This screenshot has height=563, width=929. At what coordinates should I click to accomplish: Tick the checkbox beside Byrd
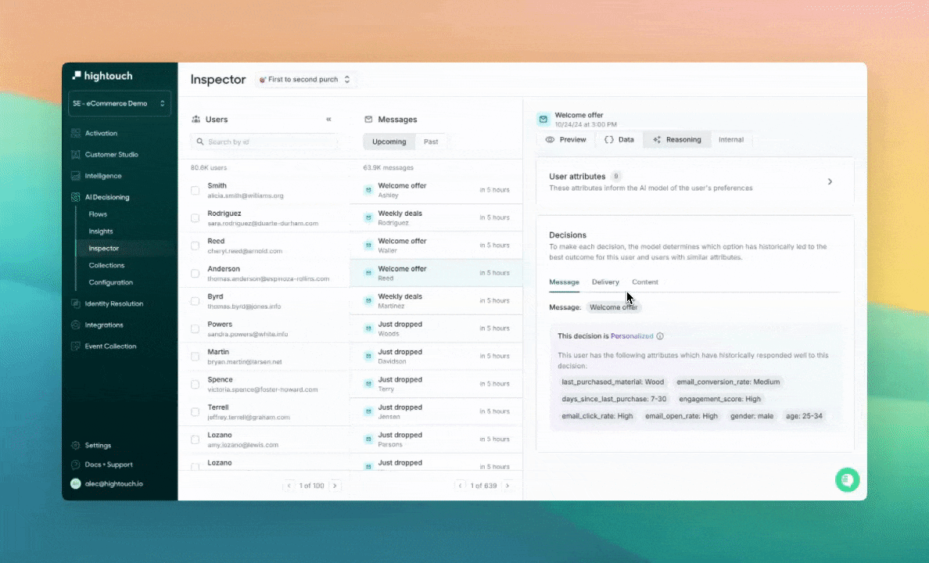point(194,301)
